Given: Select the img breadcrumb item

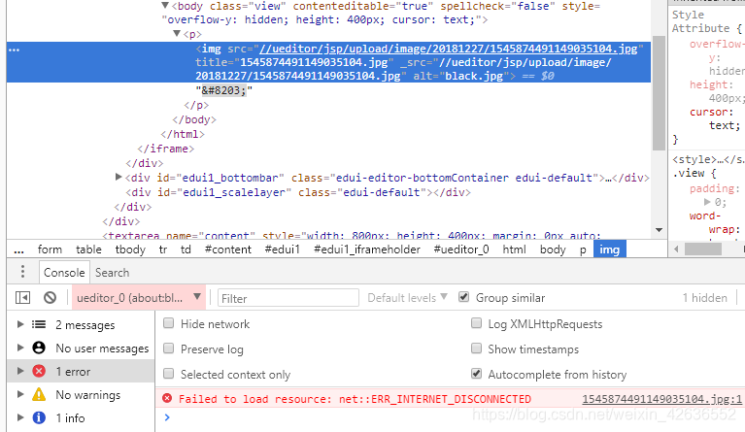Looking at the screenshot, I should click(x=610, y=249).
